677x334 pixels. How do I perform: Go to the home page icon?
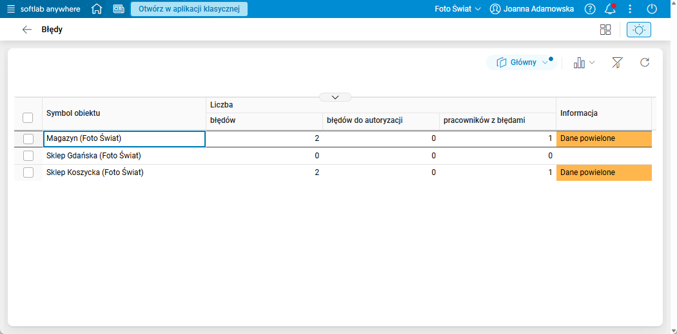97,9
